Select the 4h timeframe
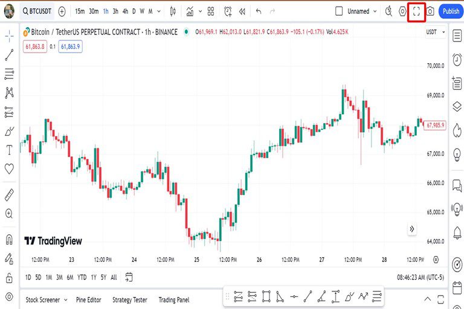Screen dimensions: 464x309 126,11
